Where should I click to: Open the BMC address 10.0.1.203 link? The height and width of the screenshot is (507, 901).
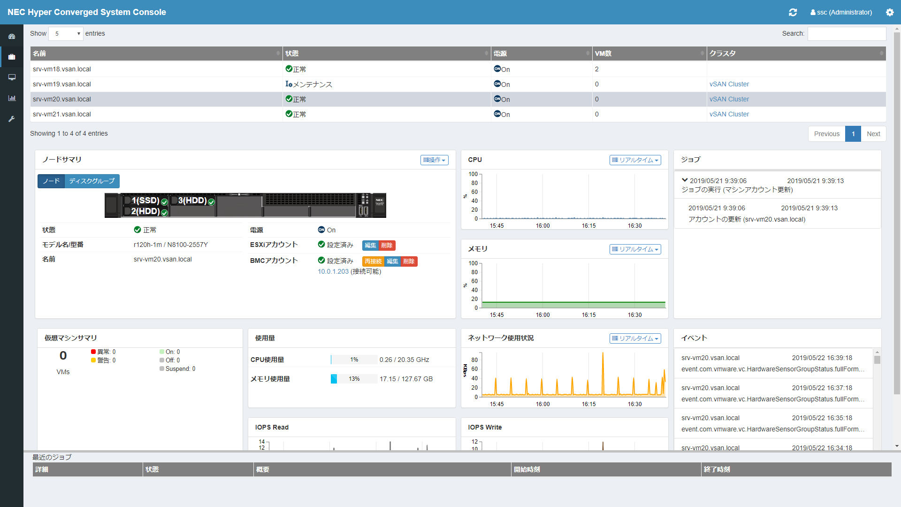[333, 271]
